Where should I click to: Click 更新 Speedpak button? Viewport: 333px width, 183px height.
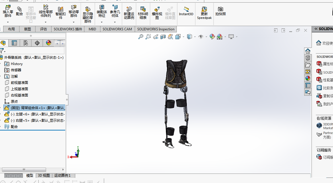pos(204,13)
